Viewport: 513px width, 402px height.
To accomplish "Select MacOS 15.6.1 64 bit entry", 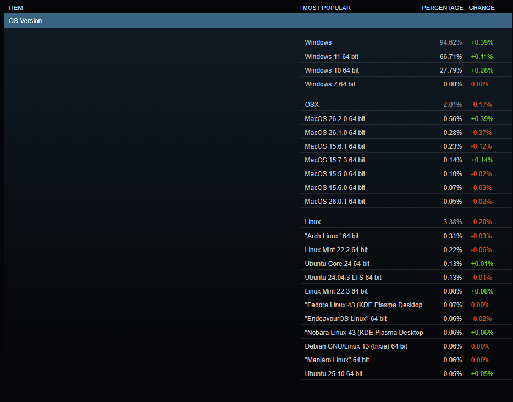I will 335,146.
